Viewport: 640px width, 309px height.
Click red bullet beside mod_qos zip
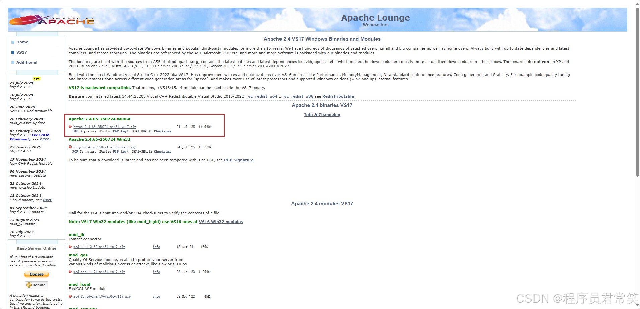[x=70, y=272]
